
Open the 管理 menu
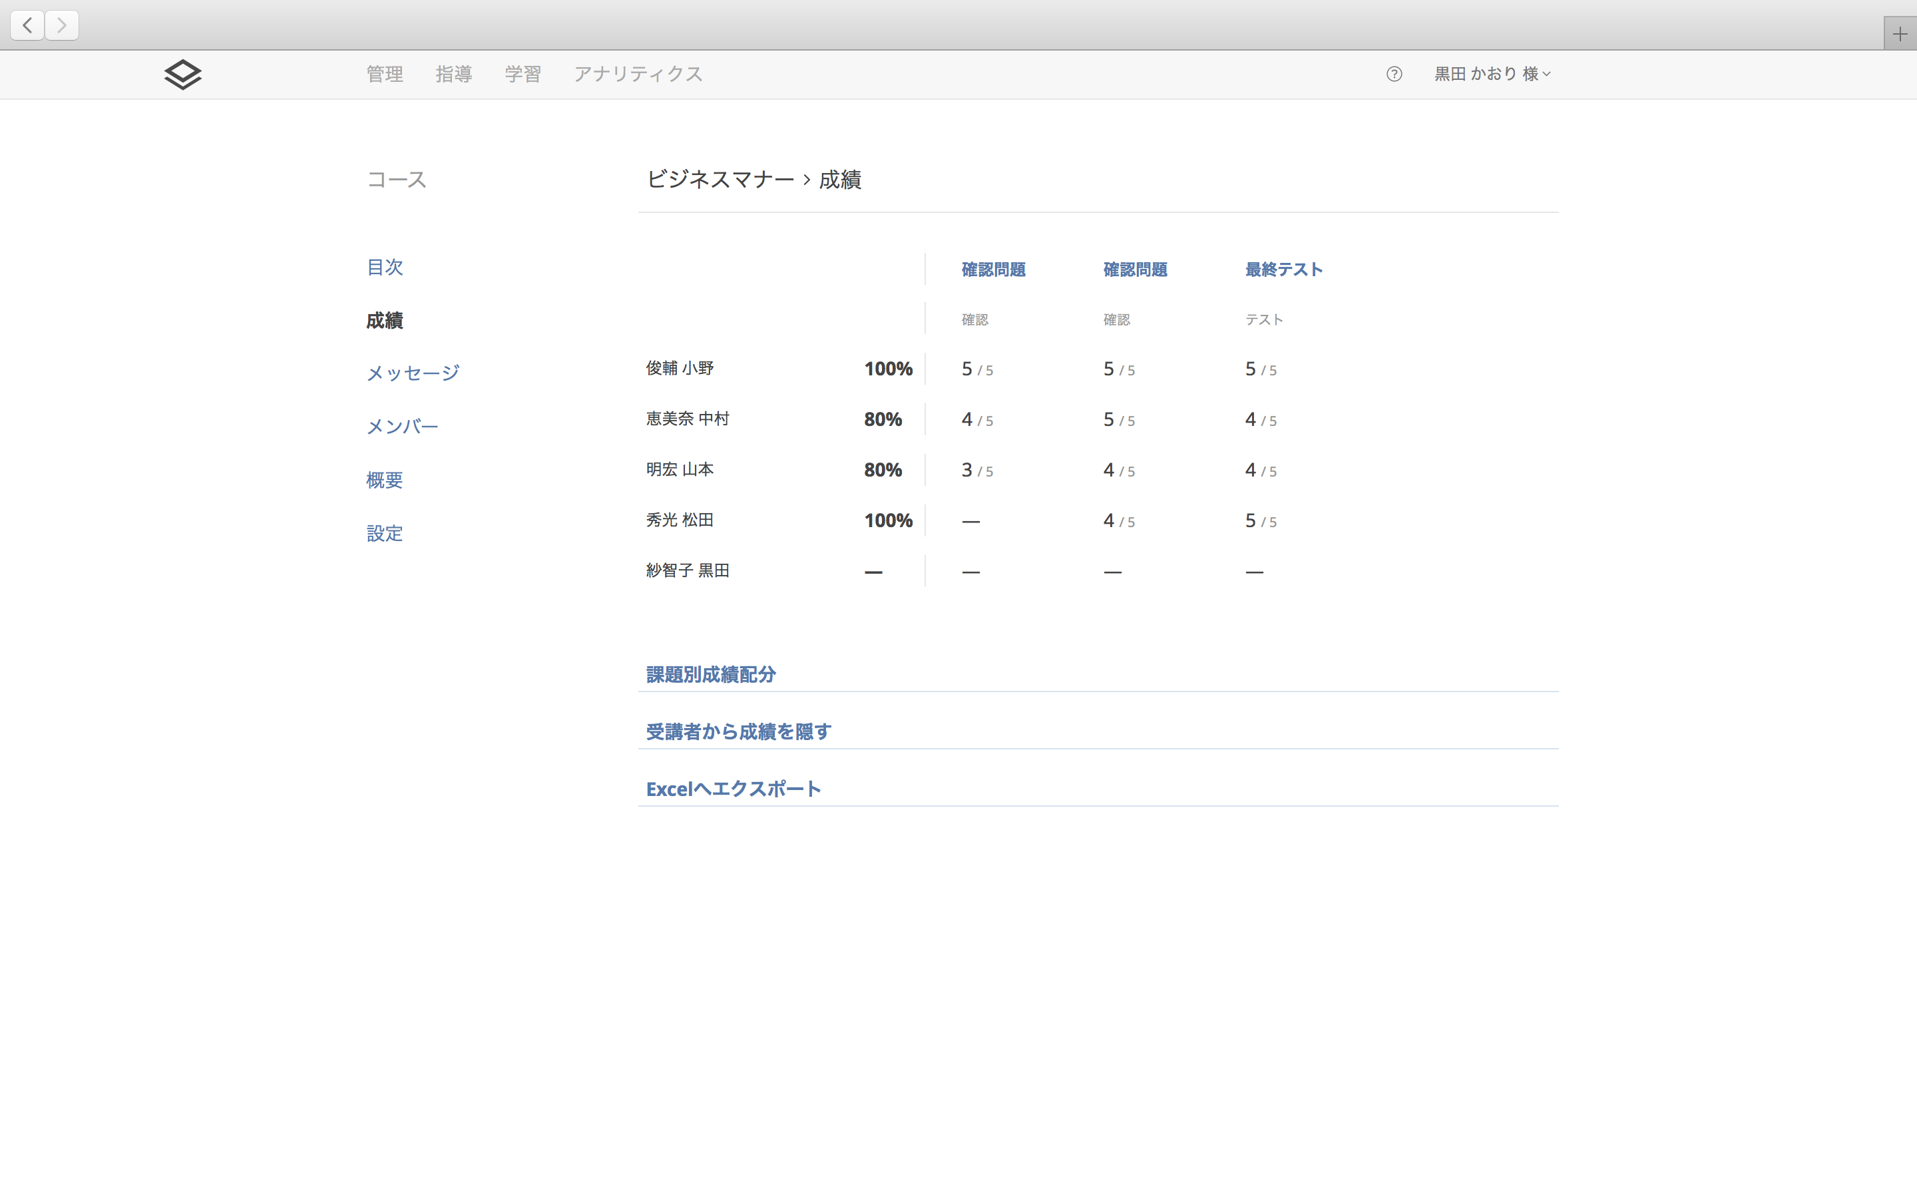pos(385,75)
